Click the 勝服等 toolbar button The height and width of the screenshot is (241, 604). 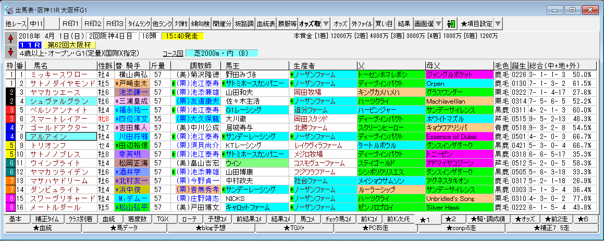(287, 24)
